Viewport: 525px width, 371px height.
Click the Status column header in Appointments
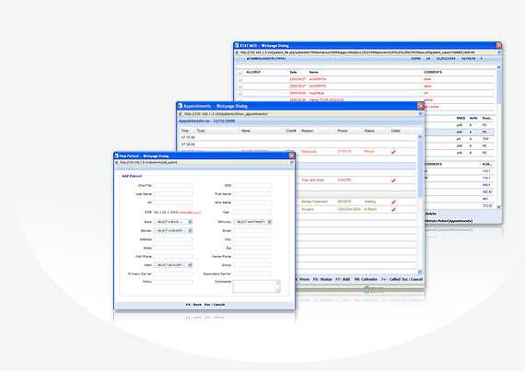(369, 131)
